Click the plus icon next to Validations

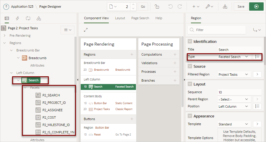pyautogui.click(x=175, y=63)
